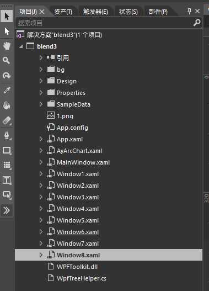
Task: Select the Direct Selection tool
Action: [x=7, y=31]
